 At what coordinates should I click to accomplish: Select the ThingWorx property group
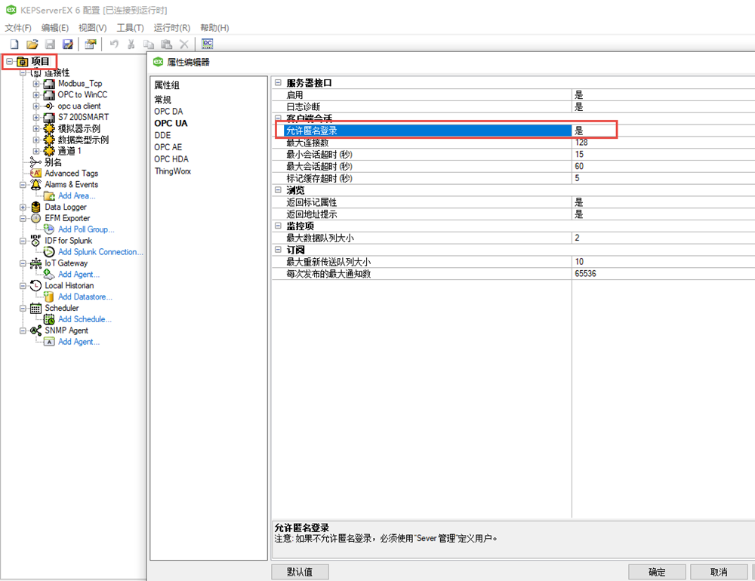172,171
